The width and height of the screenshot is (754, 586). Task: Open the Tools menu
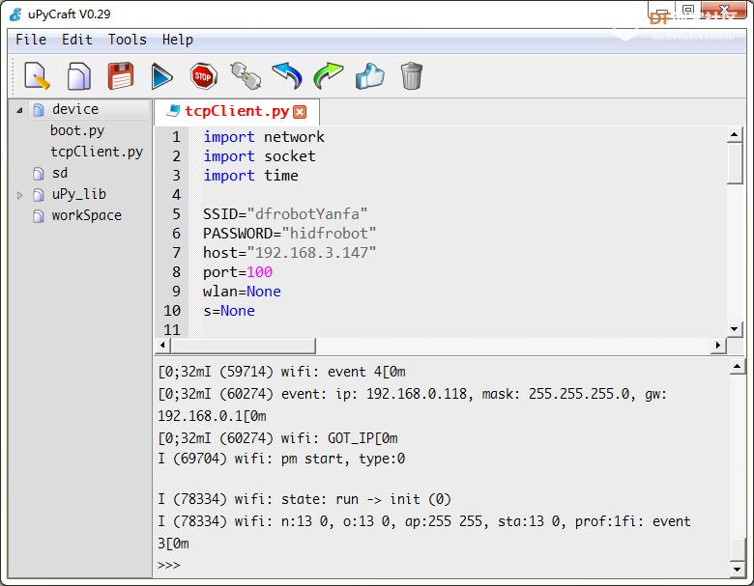point(127,40)
